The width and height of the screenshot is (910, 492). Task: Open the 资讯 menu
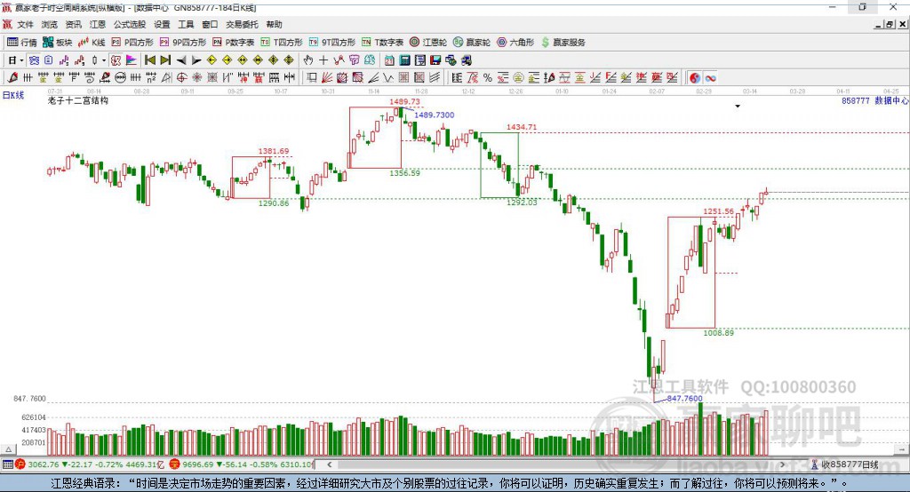pos(73,24)
